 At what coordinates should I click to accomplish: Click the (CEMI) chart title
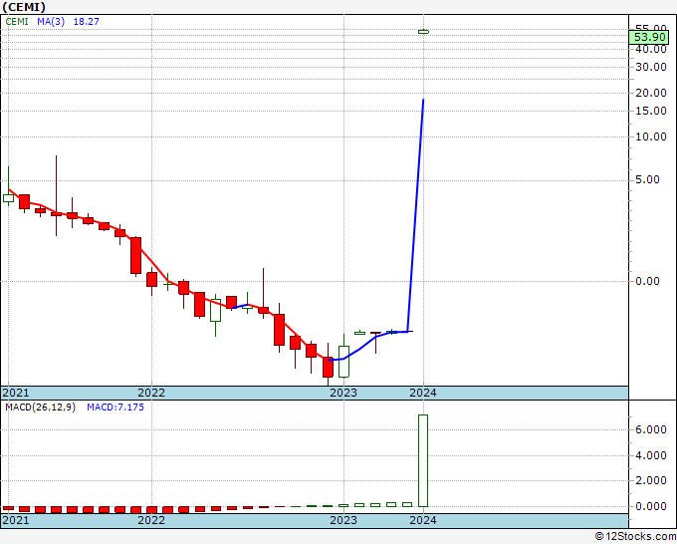24,7
